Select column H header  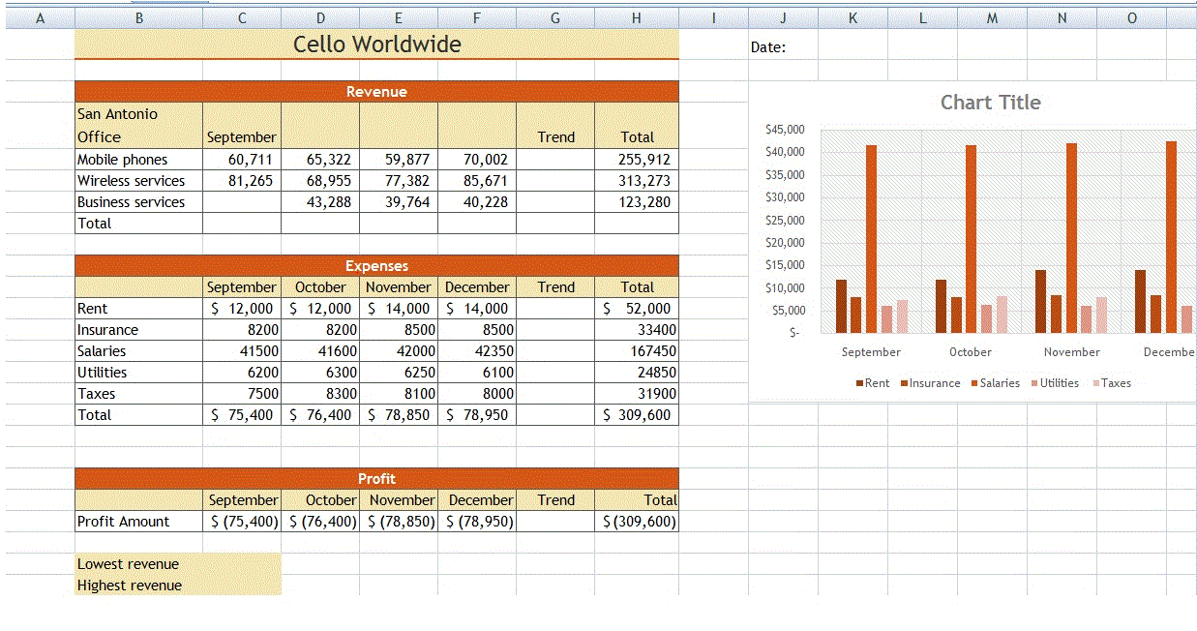(636, 16)
